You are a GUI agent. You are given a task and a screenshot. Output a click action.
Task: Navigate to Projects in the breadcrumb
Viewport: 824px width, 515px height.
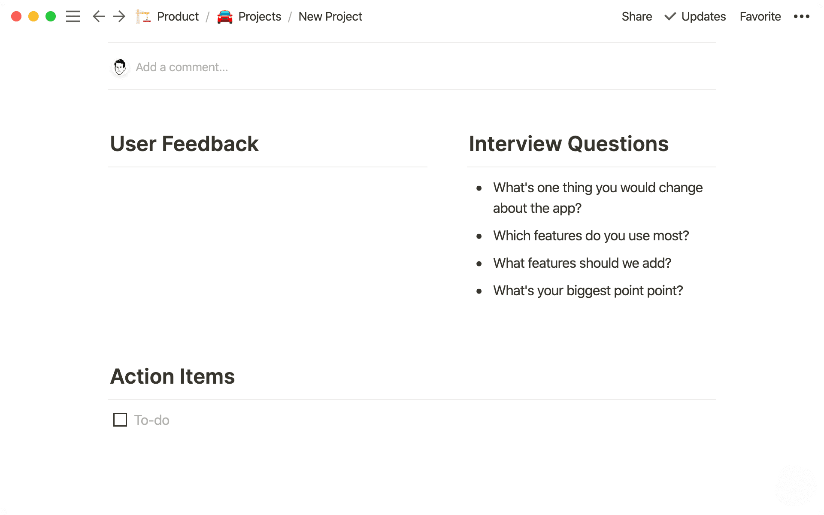tap(260, 16)
